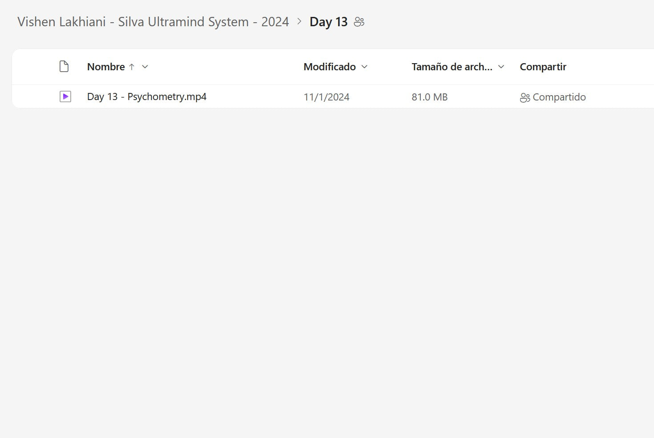Click the shared-folder people icon beside Day 13
This screenshot has width=654, height=438.
pyautogui.click(x=359, y=22)
